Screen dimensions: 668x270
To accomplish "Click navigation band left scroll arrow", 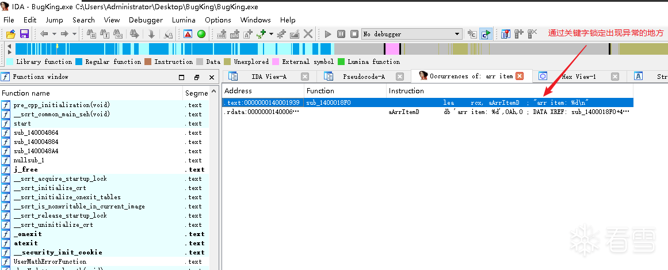I will click(x=9, y=45).
